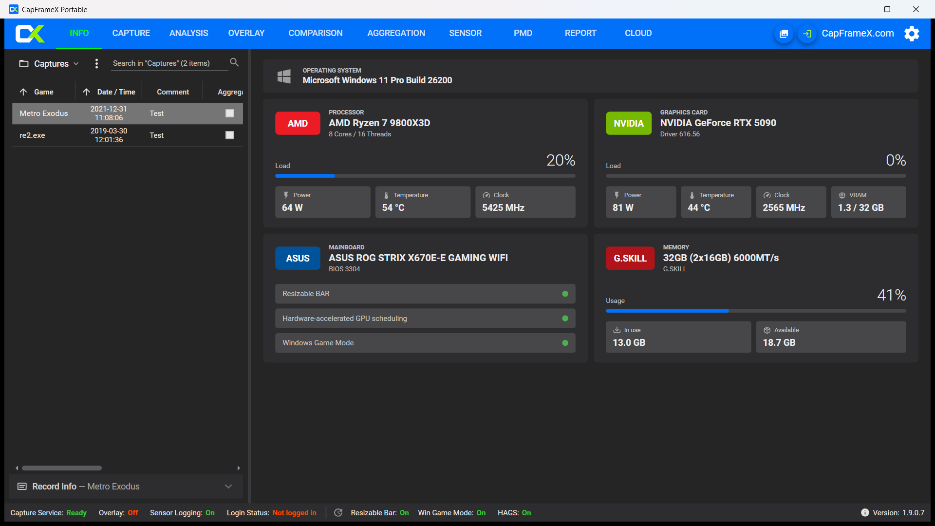Click the memory Usage progress bar

pyautogui.click(x=756, y=311)
